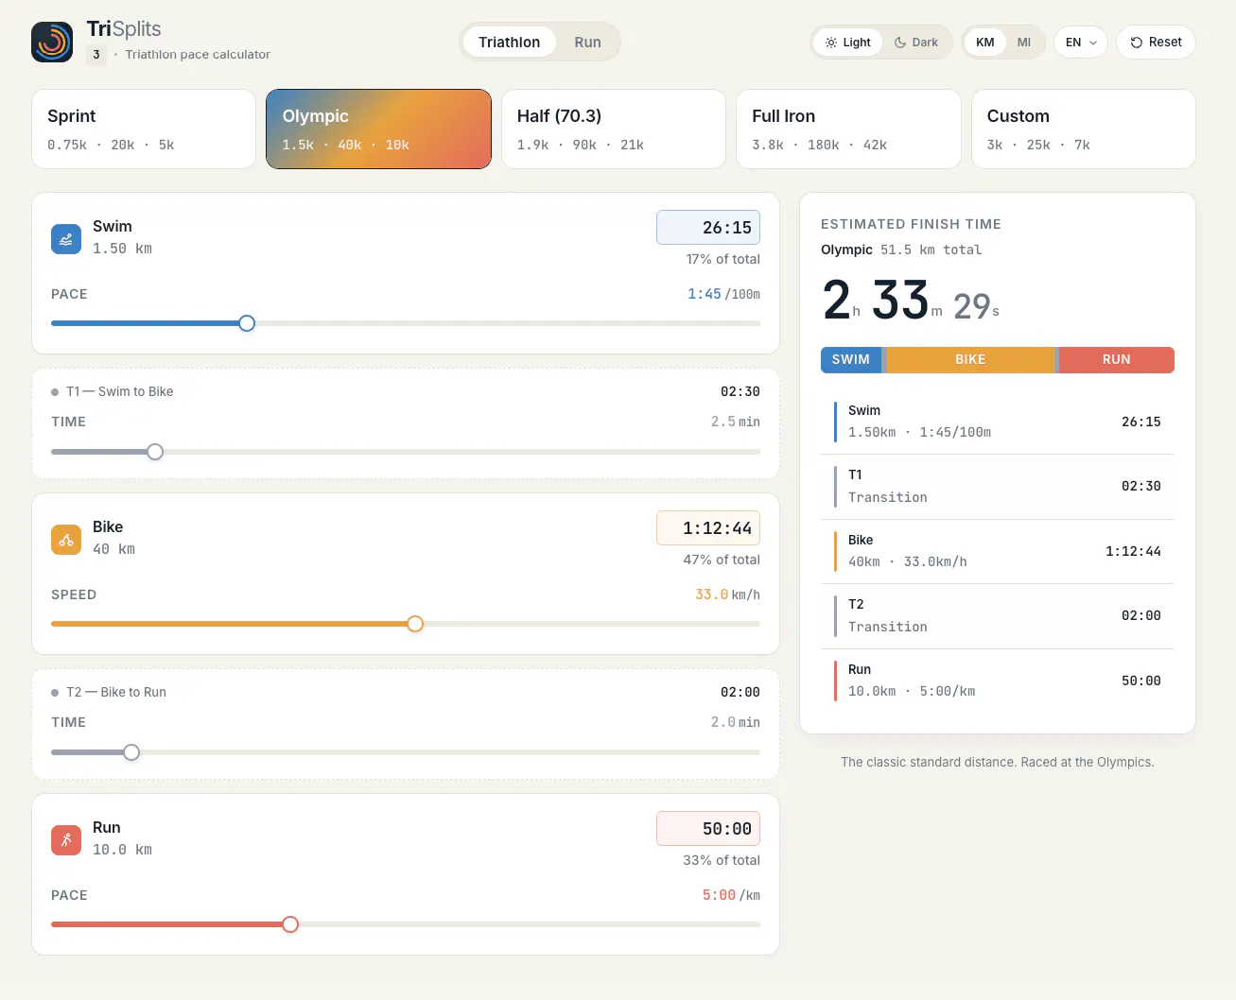This screenshot has width=1236, height=1000.
Task: Click the Swim discipline icon
Action: pos(66,239)
